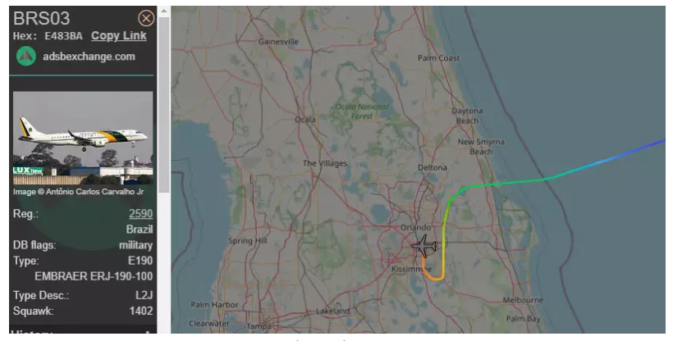This screenshot has width=673, height=341.
Task: Close the BRS03 aircraft info panel
Action: tap(146, 18)
